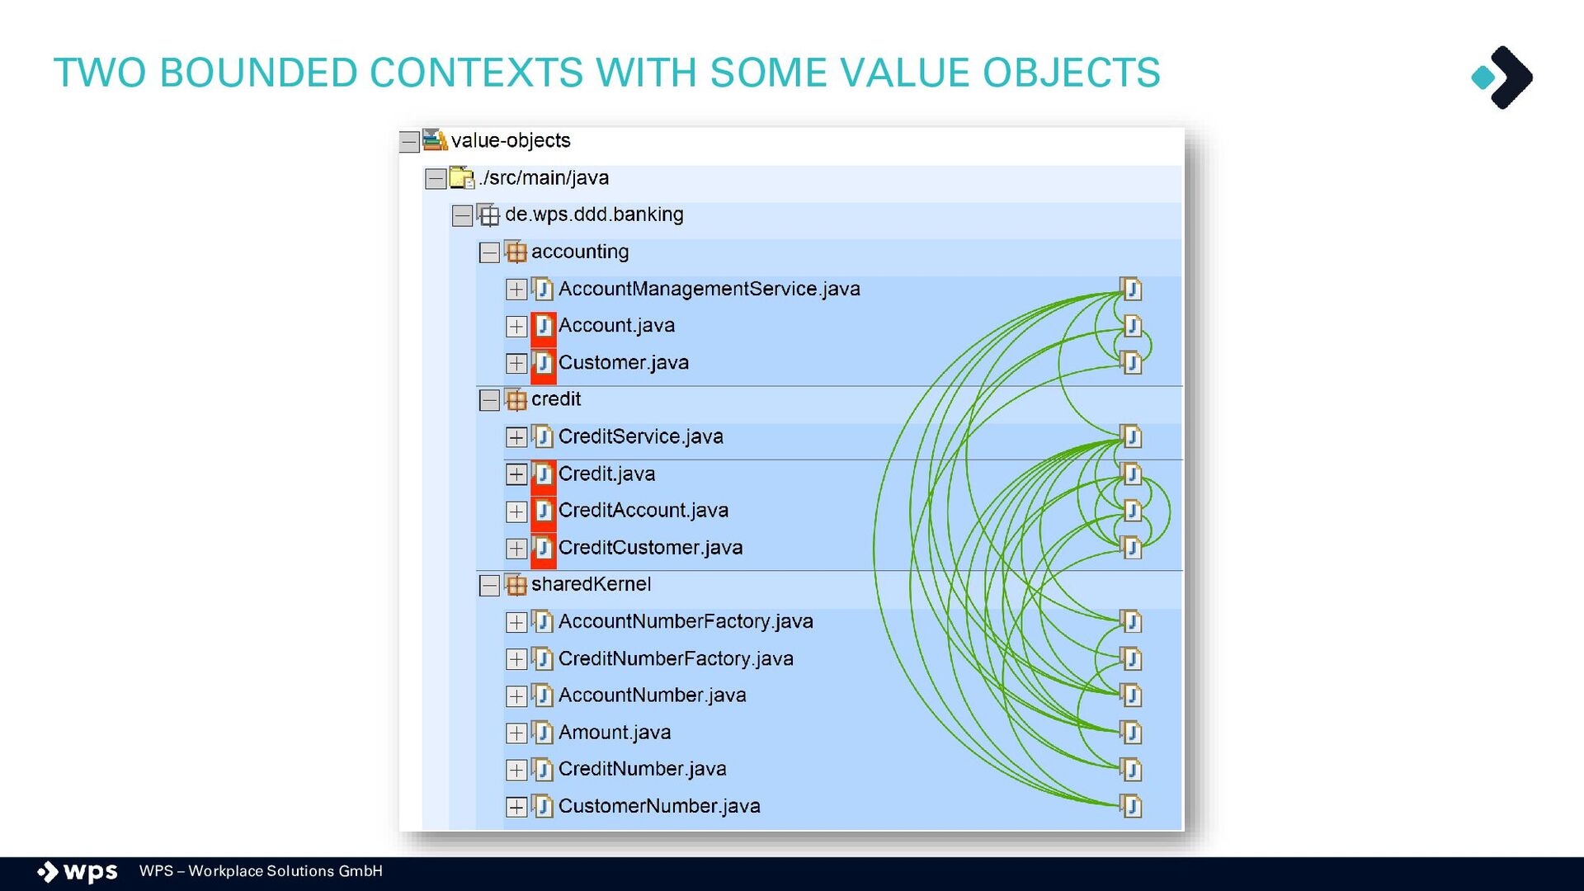Click the AccountNumberFactory.java file icon
Viewport: 1584px width, 891px height.
[x=543, y=621]
